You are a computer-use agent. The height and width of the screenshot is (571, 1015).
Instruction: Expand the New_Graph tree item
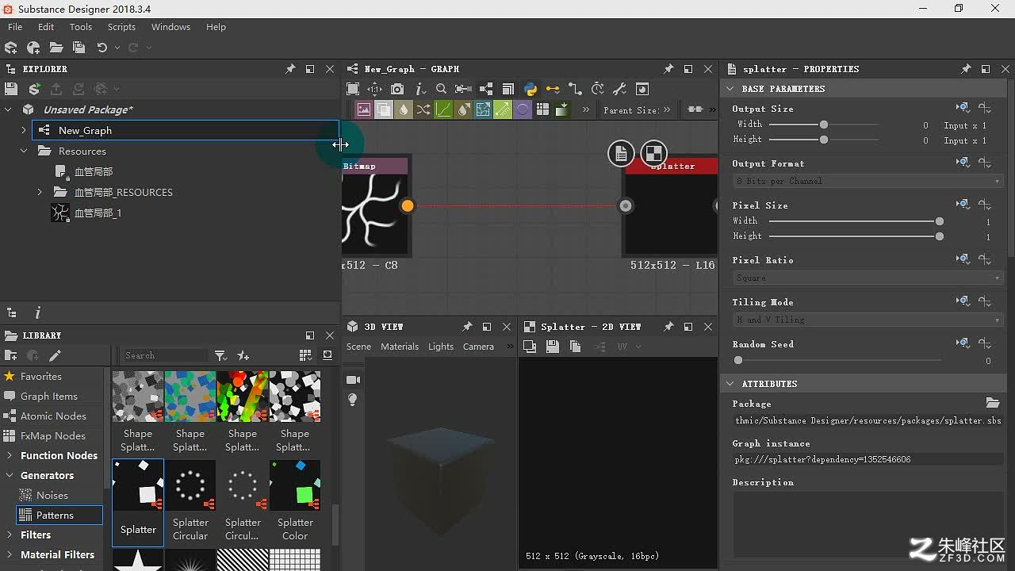click(x=24, y=130)
